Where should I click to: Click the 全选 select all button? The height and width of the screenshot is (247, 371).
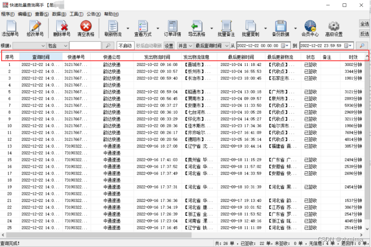point(365,24)
